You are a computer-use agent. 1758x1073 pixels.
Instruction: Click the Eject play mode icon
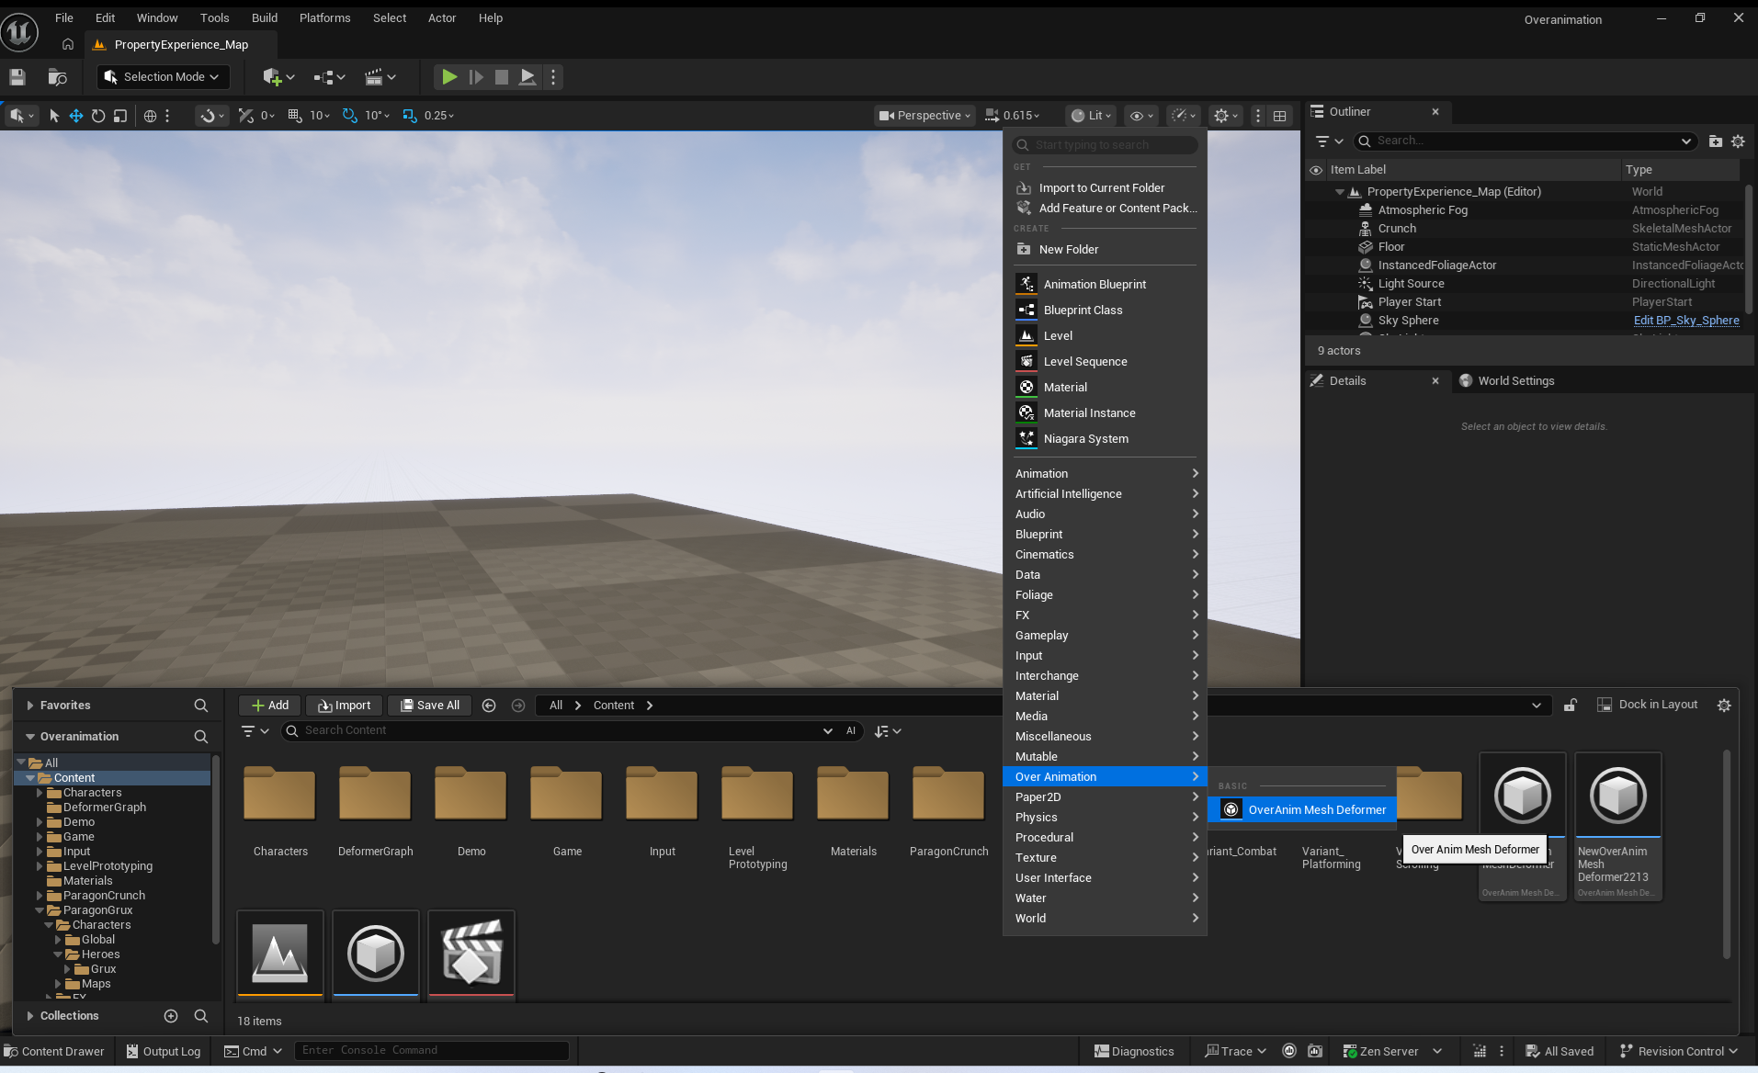527,77
